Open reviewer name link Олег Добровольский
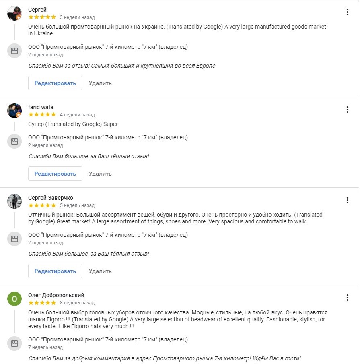360x364 pixels. 56,295
